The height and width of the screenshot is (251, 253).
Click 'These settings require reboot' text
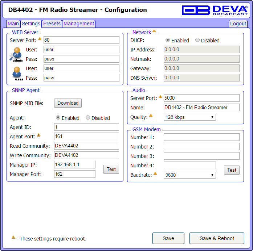pos(53,239)
